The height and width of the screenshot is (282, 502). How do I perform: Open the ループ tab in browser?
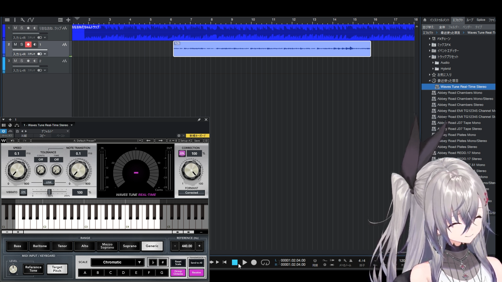(470, 20)
